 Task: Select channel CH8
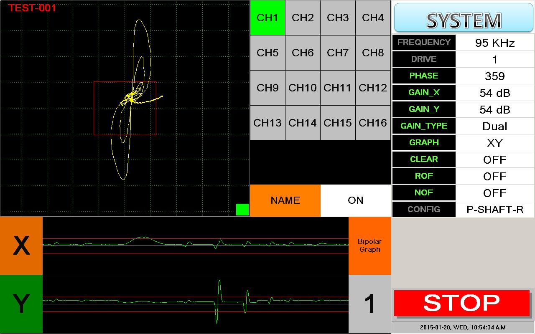coord(373,53)
